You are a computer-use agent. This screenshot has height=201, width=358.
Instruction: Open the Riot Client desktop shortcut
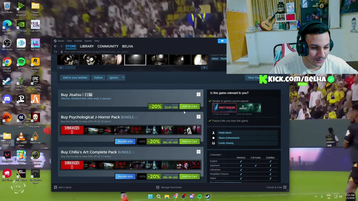click(x=7, y=175)
